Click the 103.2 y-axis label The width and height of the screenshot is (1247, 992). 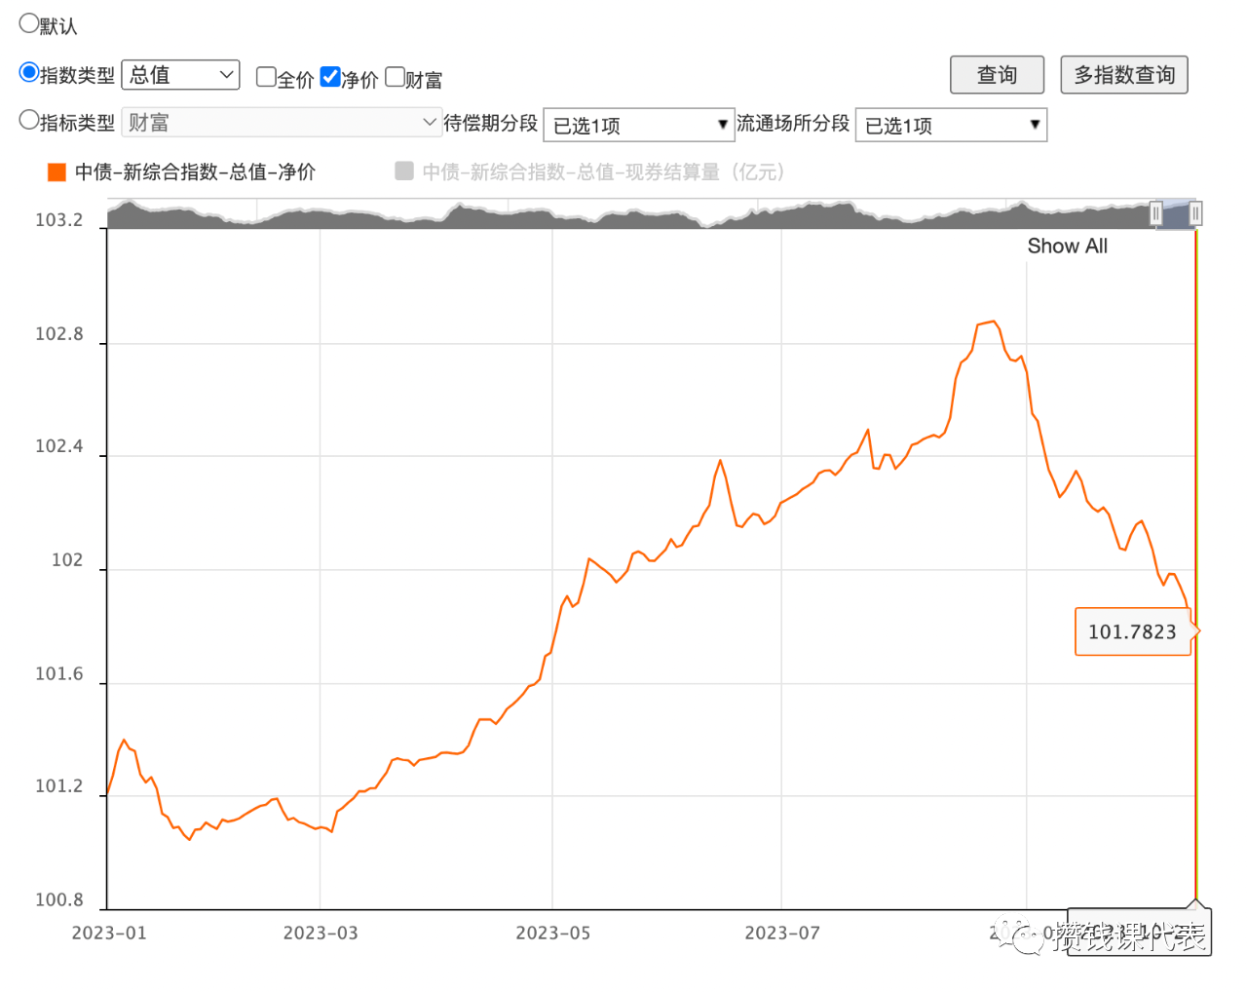59,220
